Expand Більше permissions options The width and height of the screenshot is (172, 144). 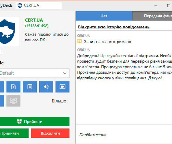(59, 101)
